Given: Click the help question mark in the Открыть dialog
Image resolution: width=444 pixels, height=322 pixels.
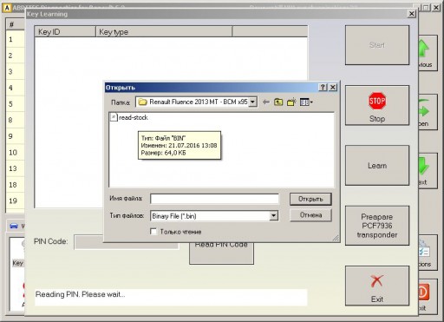Looking at the screenshot, I should click(x=323, y=88).
